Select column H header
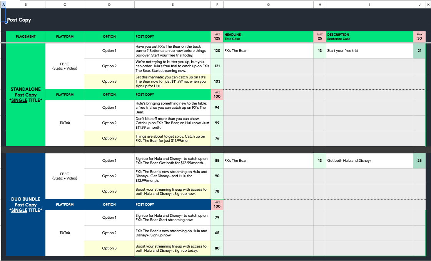 coord(320,4)
